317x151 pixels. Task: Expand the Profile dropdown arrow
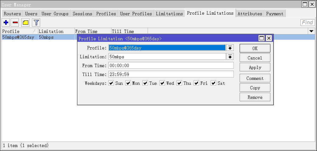[230, 48]
